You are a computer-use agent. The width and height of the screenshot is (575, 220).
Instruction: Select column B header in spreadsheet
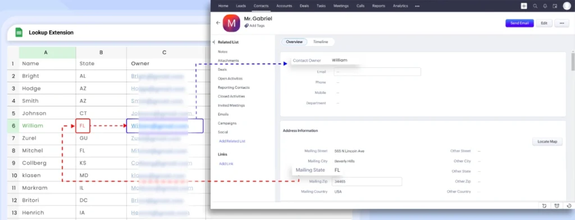coord(101,53)
